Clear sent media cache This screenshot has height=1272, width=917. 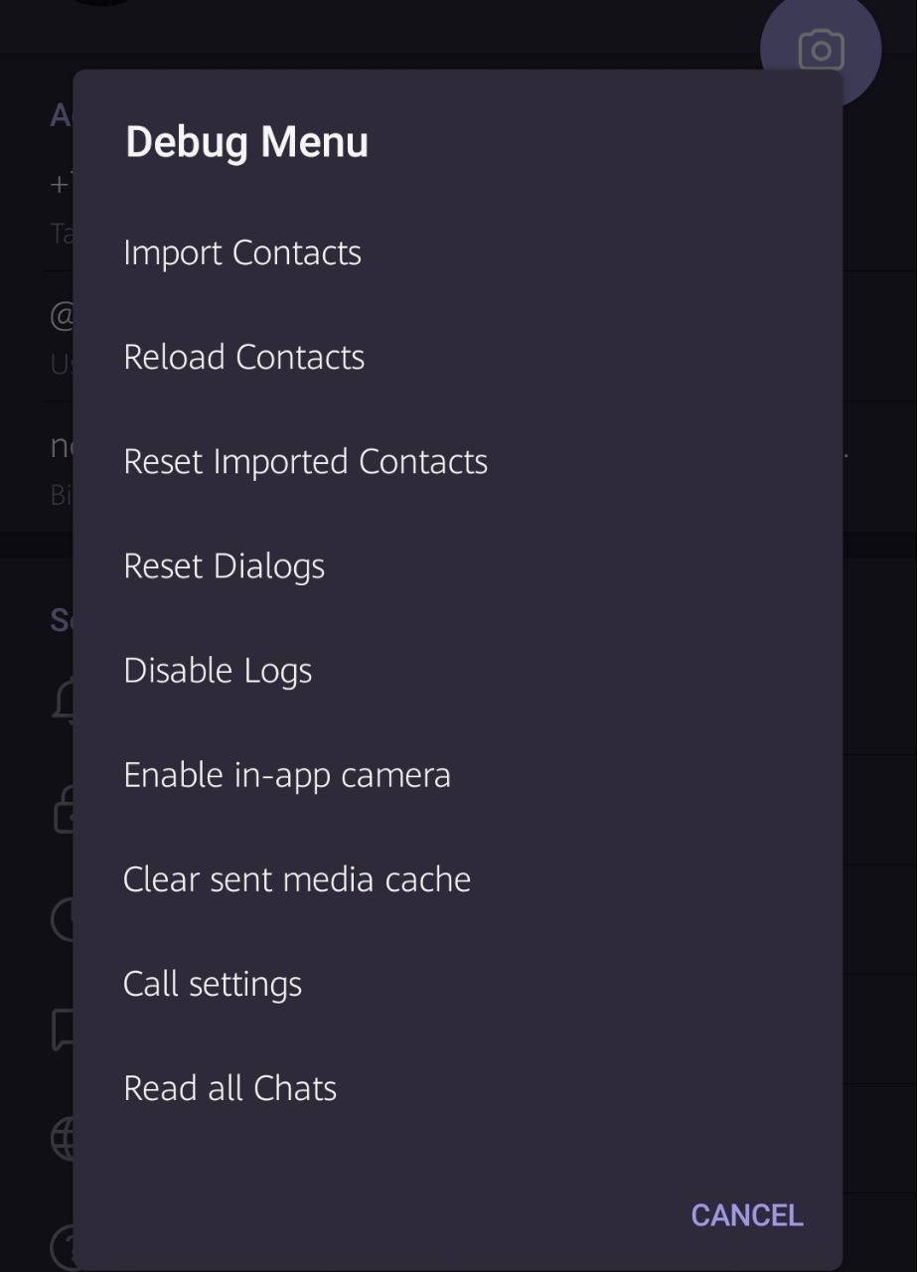pyautogui.click(x=296, y=879)
